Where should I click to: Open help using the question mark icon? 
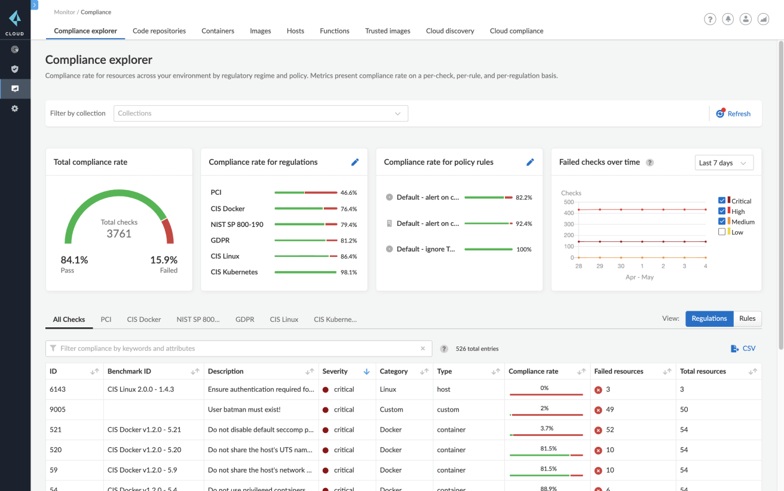(709, 19)
